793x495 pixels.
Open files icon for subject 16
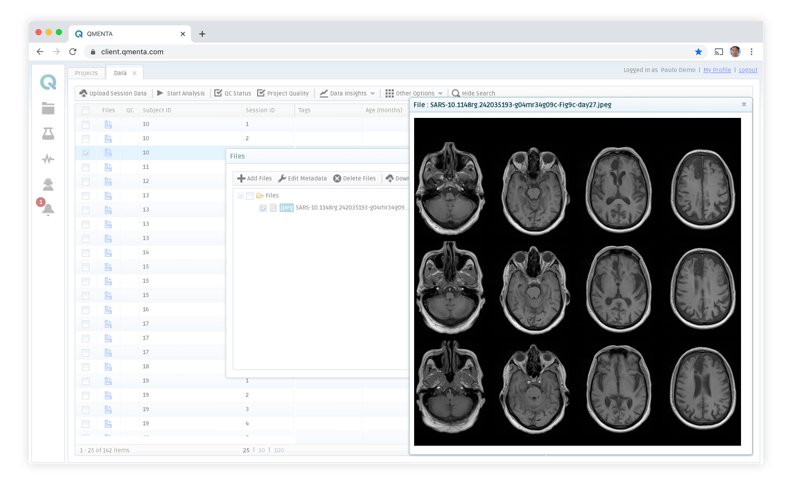click(108, 310)
